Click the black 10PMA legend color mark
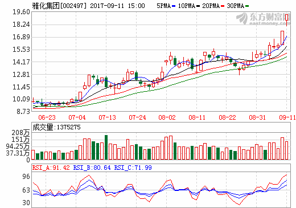The image size is (296, 208). (x=198, y=6)
